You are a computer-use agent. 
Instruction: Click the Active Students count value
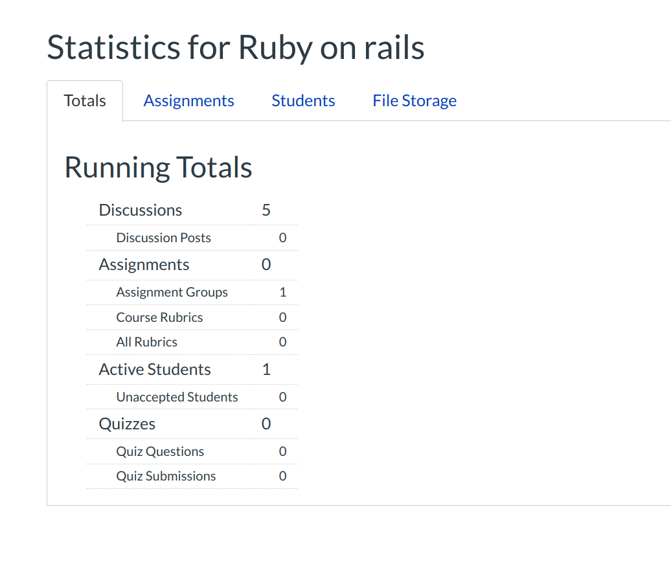pyautogui.click(x=266, y=370)
